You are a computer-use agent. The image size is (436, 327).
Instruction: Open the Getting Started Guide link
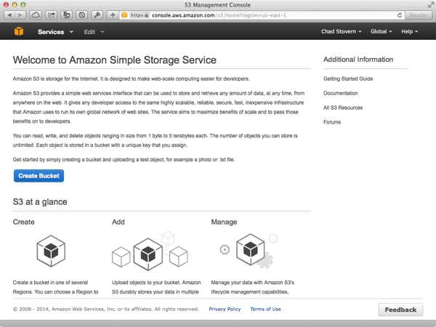(348, 78)
